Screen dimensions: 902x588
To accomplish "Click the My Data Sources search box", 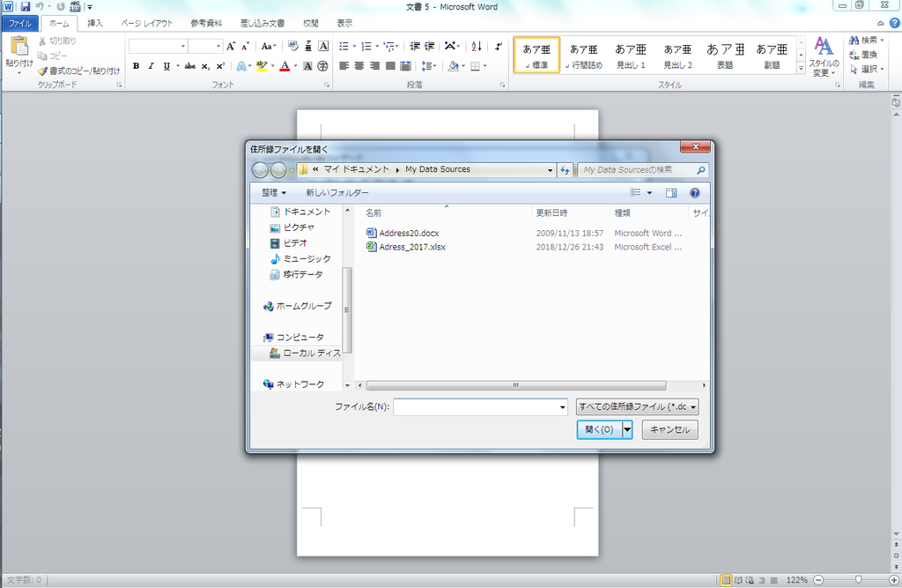I will (642, 170).
